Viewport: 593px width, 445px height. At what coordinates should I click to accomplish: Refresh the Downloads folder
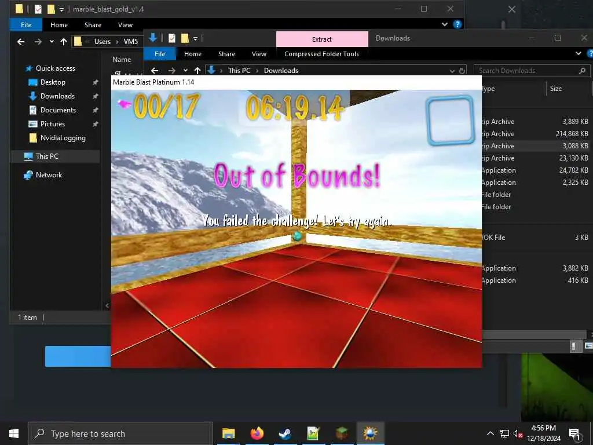point(462,71)
